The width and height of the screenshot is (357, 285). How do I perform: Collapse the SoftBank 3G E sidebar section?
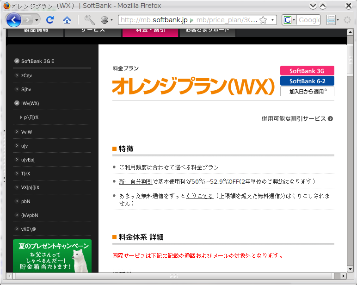coord(17,61)
